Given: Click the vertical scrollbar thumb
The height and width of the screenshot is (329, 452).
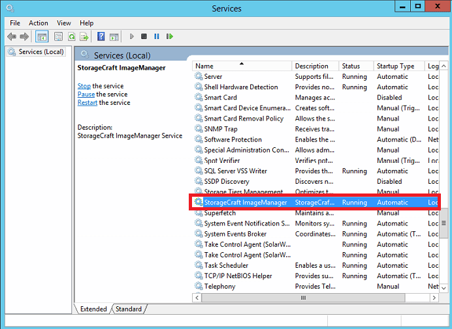Looking at the screenshot, I should [x=444, y=223].
